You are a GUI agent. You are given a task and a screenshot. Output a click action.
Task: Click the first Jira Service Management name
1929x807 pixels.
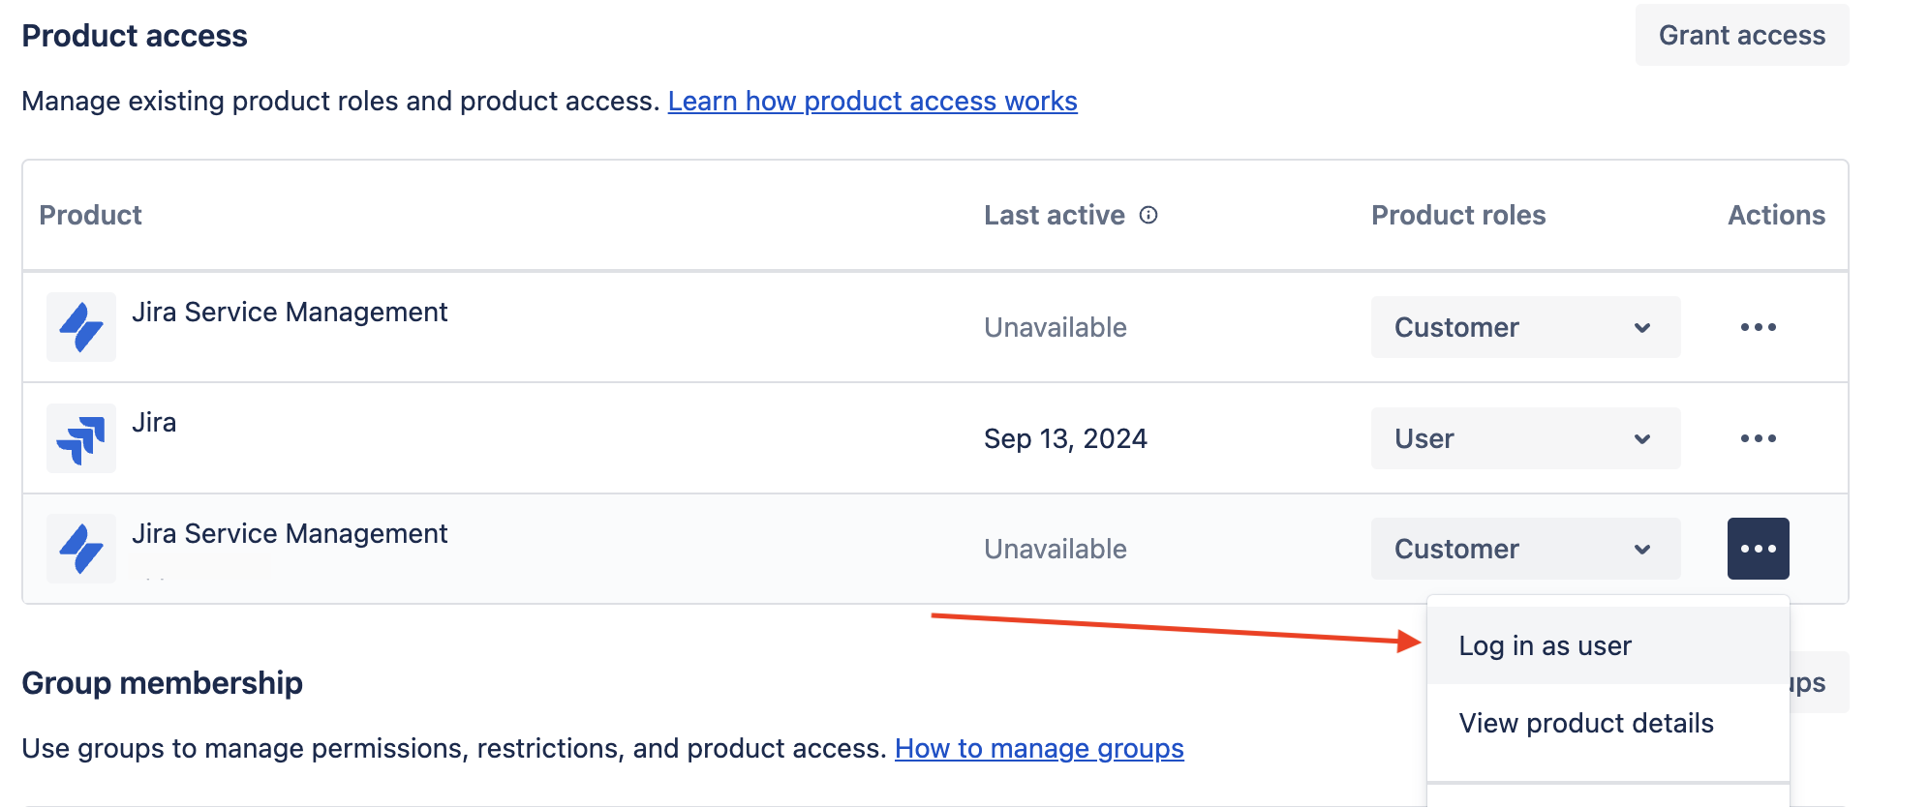pos(290,312)
